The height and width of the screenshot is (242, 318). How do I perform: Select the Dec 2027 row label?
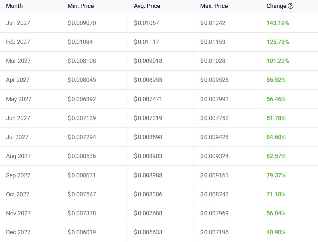pyautogui.click(x=18, y=232)
